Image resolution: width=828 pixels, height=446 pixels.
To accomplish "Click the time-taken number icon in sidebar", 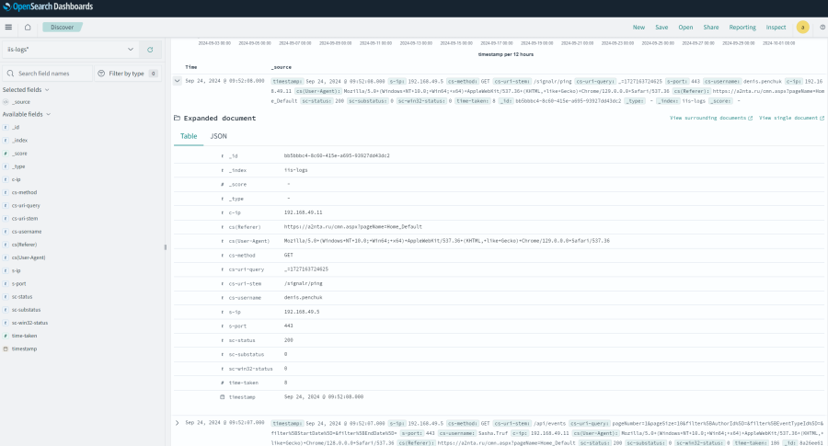I will (x=6, y=336).
